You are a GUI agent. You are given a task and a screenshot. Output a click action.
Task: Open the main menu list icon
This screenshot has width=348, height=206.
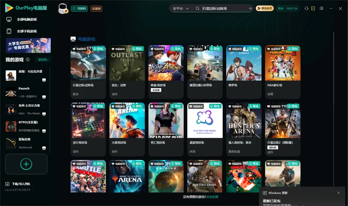pyautogui.click(x=321, y=8)
